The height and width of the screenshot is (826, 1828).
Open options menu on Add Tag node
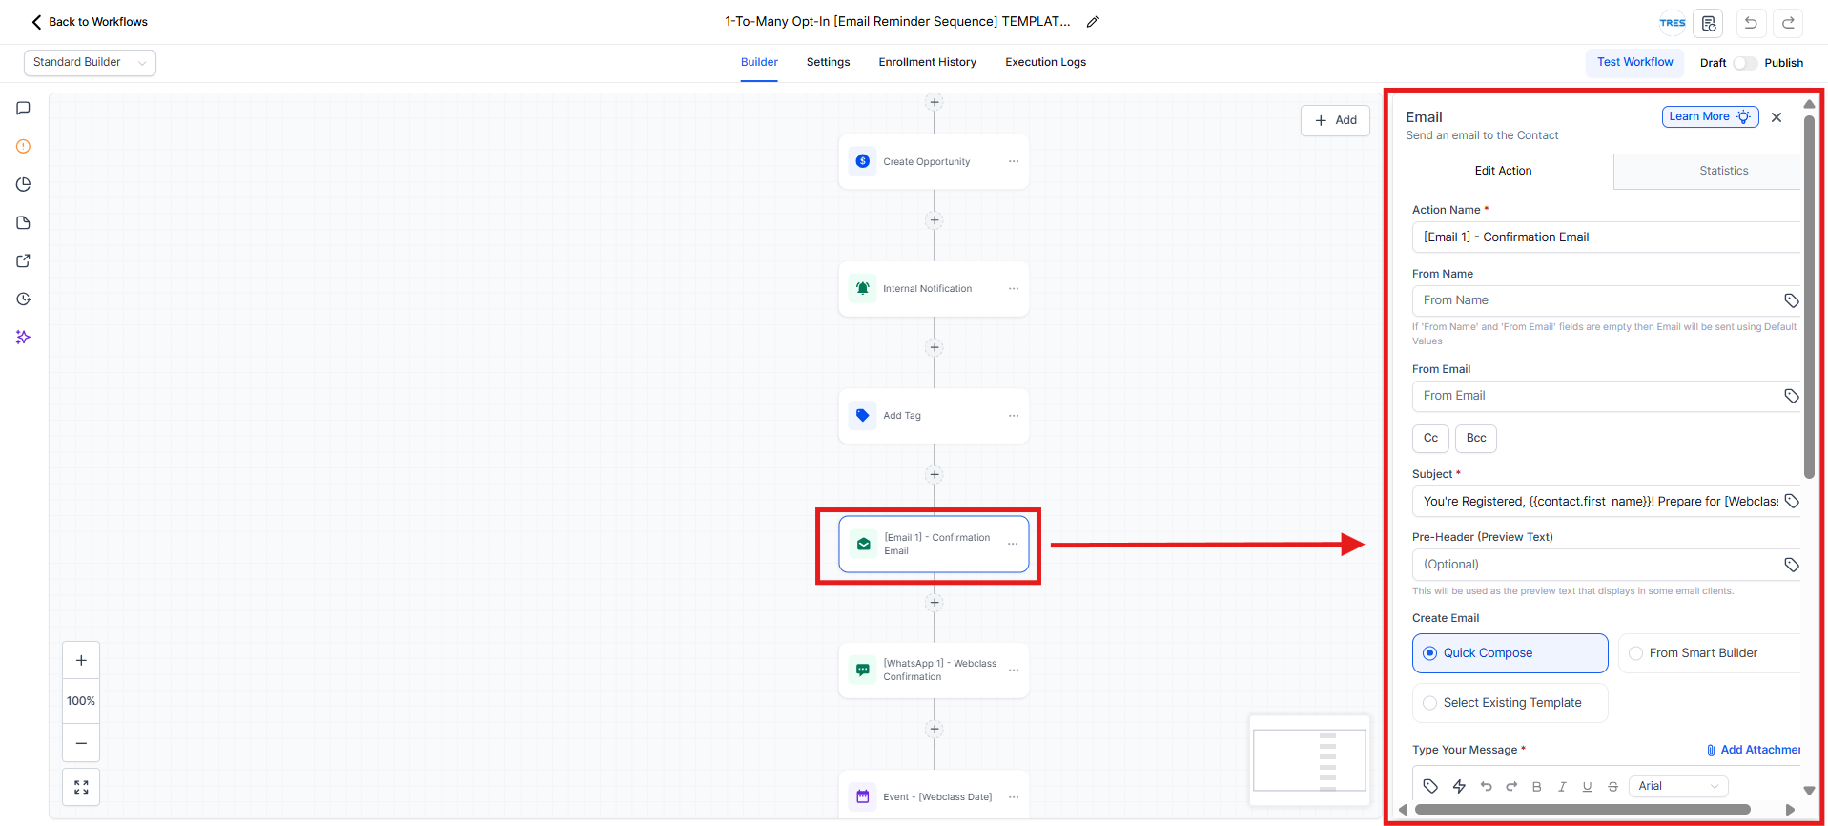pyautogui.click(x=1014, y=416)
